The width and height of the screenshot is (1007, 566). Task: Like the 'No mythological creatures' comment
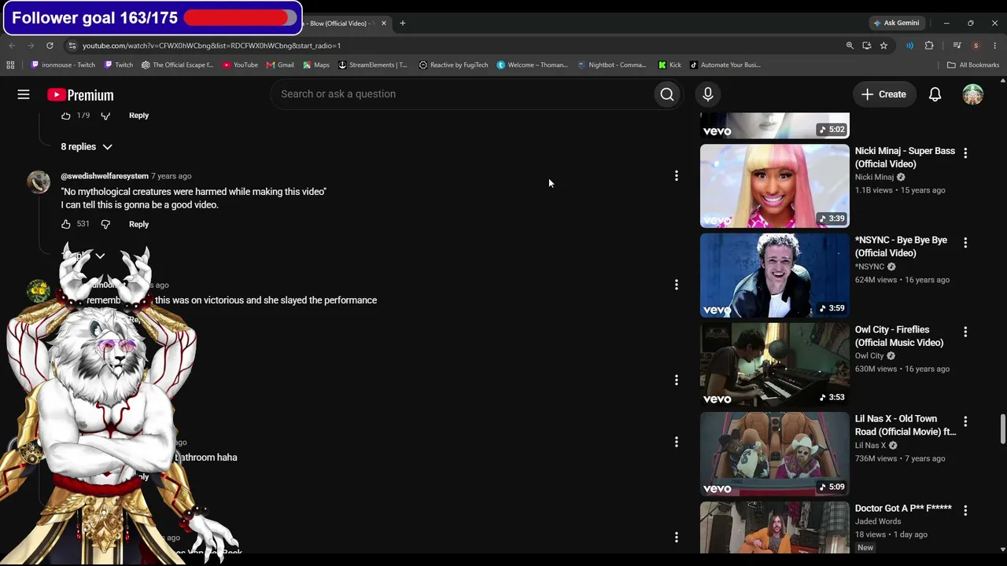click(66, 224)
